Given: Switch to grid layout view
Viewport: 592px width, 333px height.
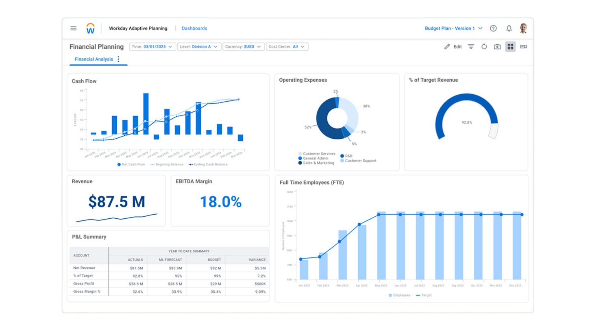Looking at the screenshot, I should [510, 46].
